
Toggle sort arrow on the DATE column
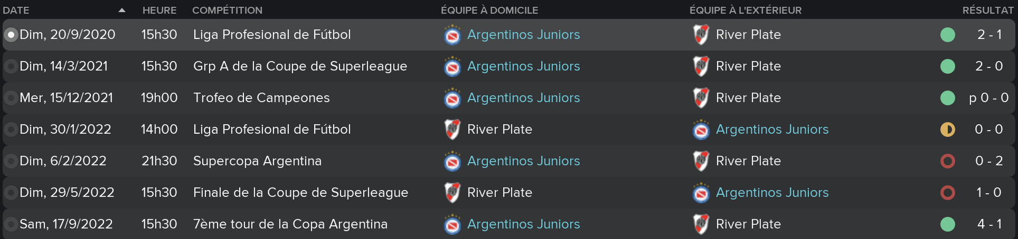[x=122, y=10]
